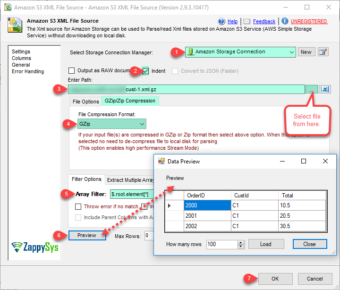This screenshot has height=290, width=340.
Task: Toggle Convert to JSON (Faster) checkbox
Action: (175, 71)
